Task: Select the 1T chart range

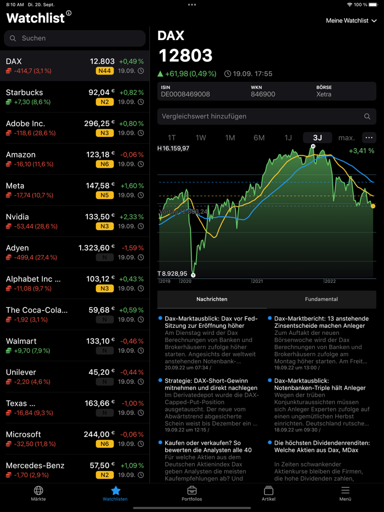Action: (172, 138)
